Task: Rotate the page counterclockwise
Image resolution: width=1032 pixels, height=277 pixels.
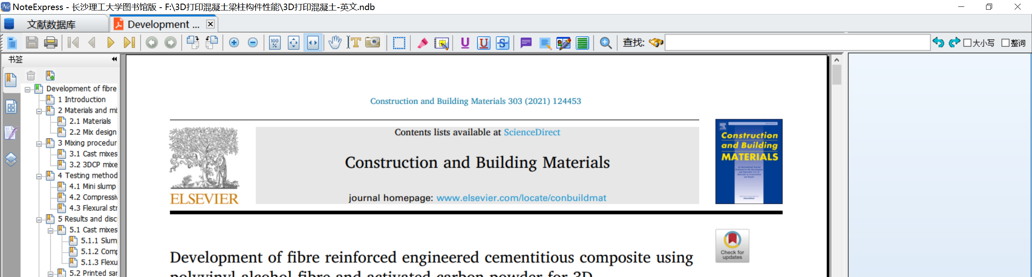Action: [212, 43]
